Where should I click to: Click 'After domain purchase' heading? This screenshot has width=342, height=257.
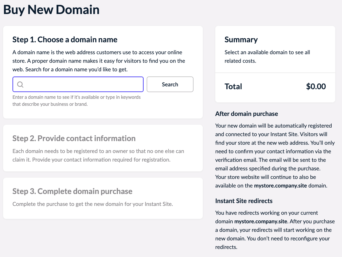247,114
